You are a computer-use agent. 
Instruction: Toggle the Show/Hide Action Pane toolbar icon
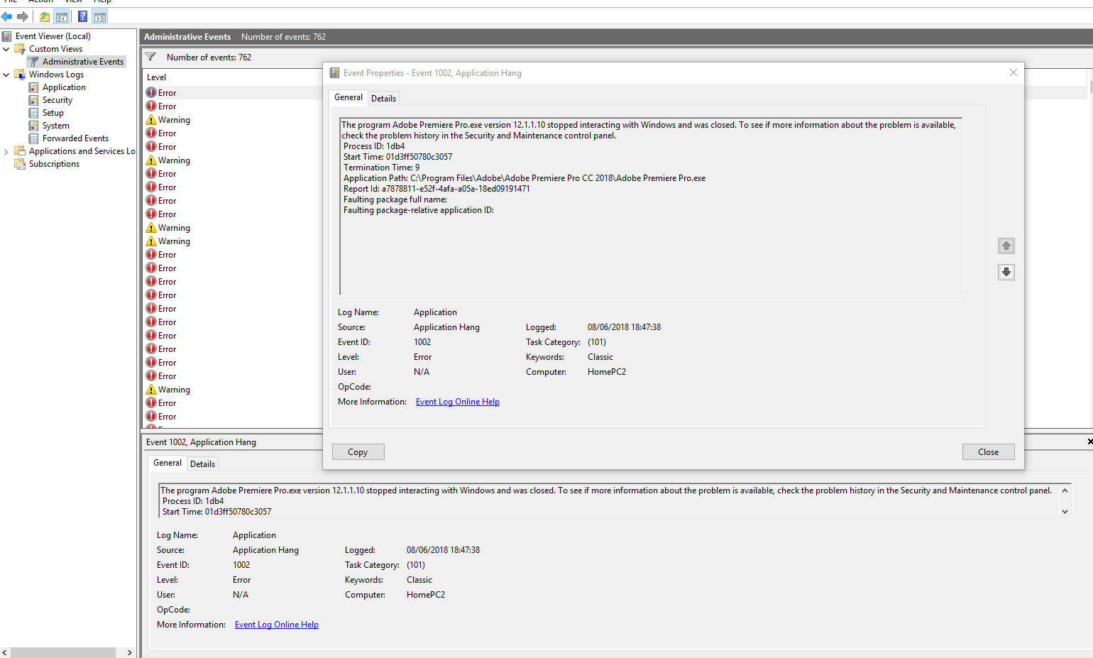[100, 16]
